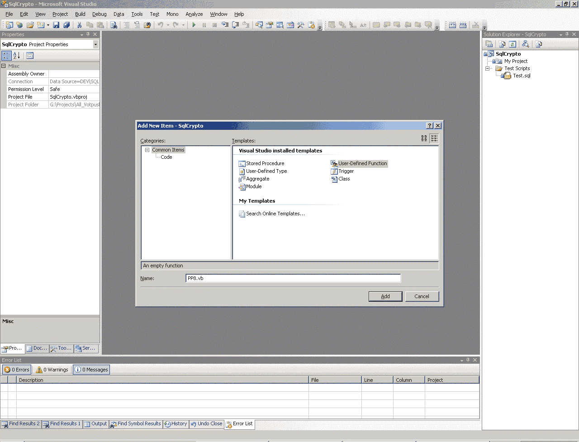Select the User-Defined Function template
This screenshot has width=579, height=442.
tap(359, 163)
